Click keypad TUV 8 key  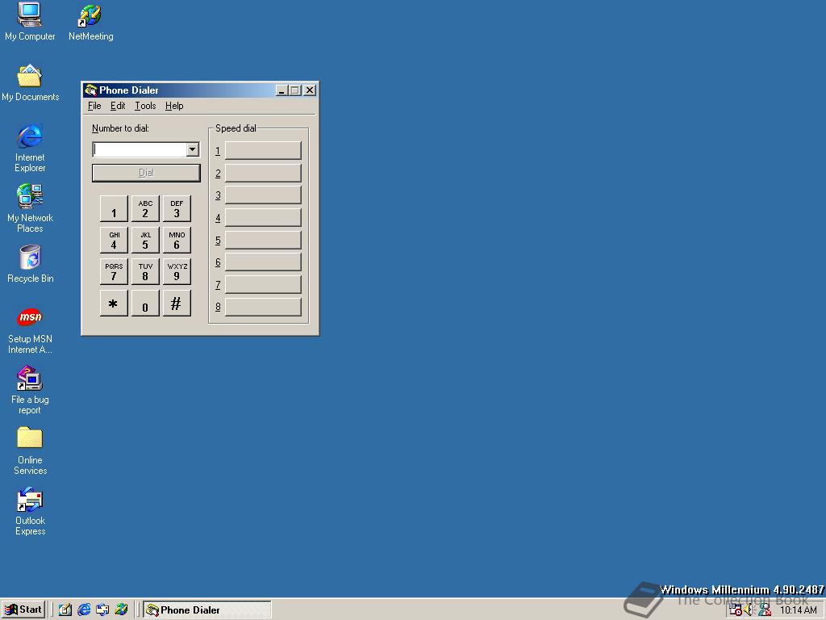[x=145, y=271]
